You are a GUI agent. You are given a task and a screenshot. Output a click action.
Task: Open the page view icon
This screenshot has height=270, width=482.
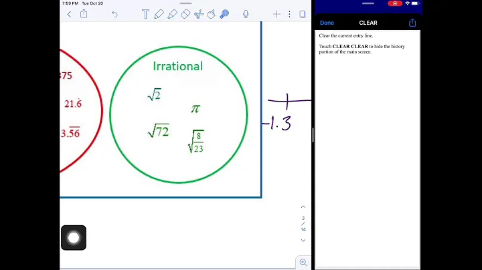point(303,14)
